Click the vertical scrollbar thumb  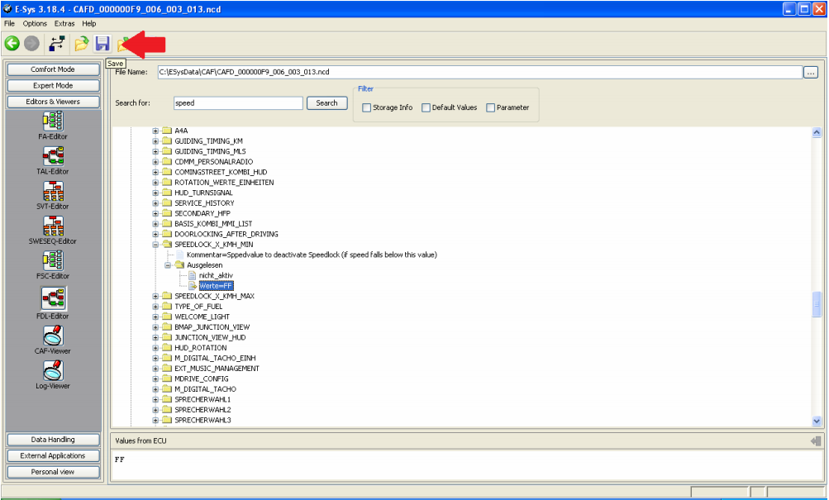pyautogui.click(x=817, y=304)
